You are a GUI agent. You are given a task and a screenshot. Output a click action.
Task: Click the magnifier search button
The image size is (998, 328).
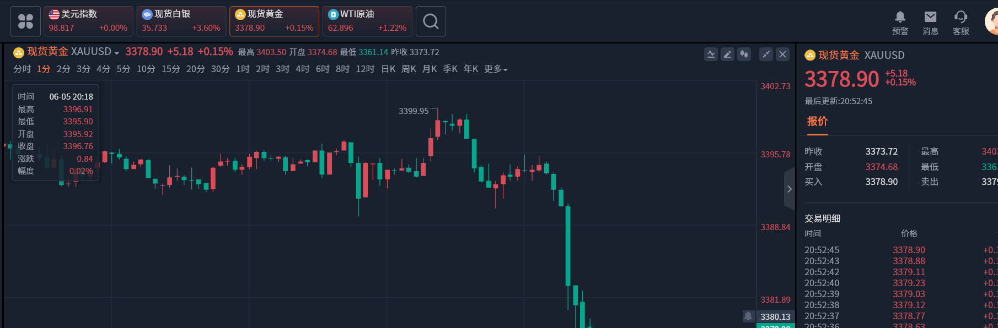tap(431, 21)
